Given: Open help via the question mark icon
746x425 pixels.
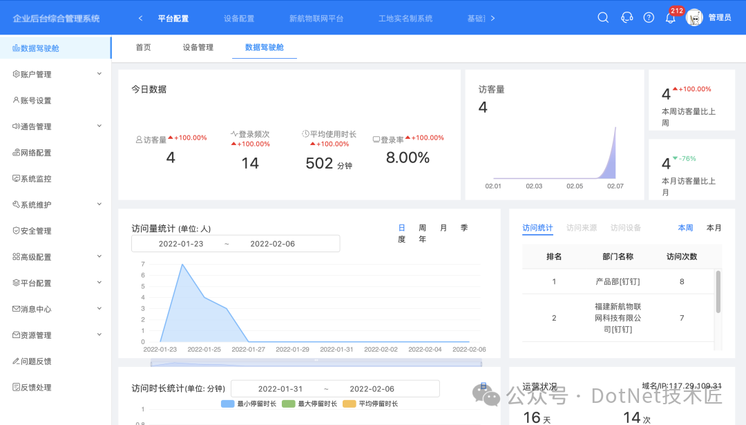Looking at the screenshot, I should [x=649, y=17].
